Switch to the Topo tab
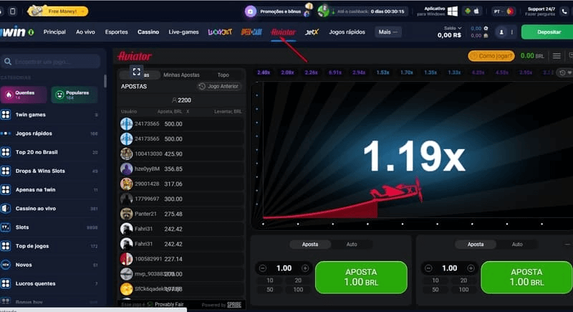The height and width of the screenshot is (312, 573). (223, 75)
